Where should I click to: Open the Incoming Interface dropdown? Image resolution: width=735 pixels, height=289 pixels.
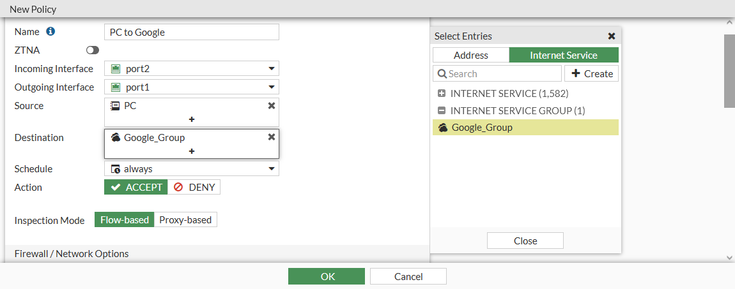point(272,69)
